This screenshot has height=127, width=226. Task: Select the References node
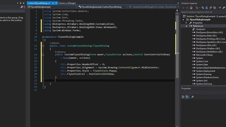coord(198,26)
